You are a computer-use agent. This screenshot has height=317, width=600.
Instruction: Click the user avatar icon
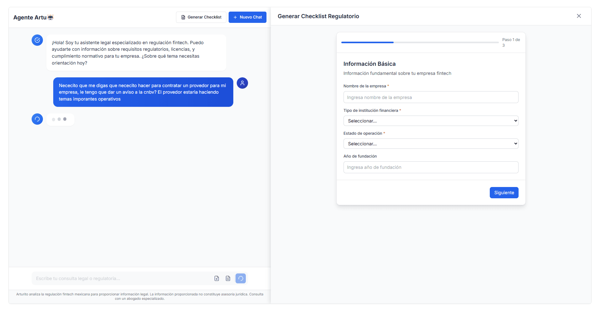click(x=242, y=83)
